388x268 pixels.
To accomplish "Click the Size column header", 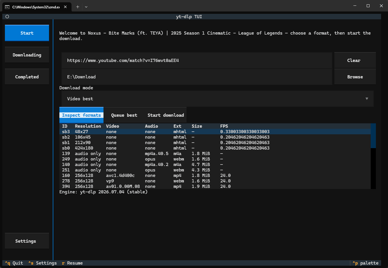I will click(197, 126).
